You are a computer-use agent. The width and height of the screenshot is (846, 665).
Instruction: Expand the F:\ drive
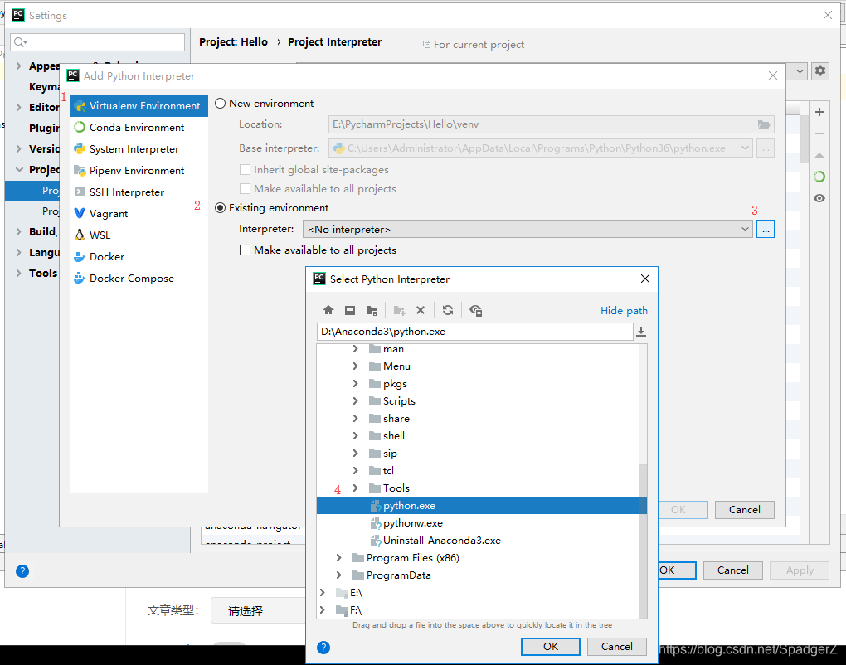click(322, 610)
